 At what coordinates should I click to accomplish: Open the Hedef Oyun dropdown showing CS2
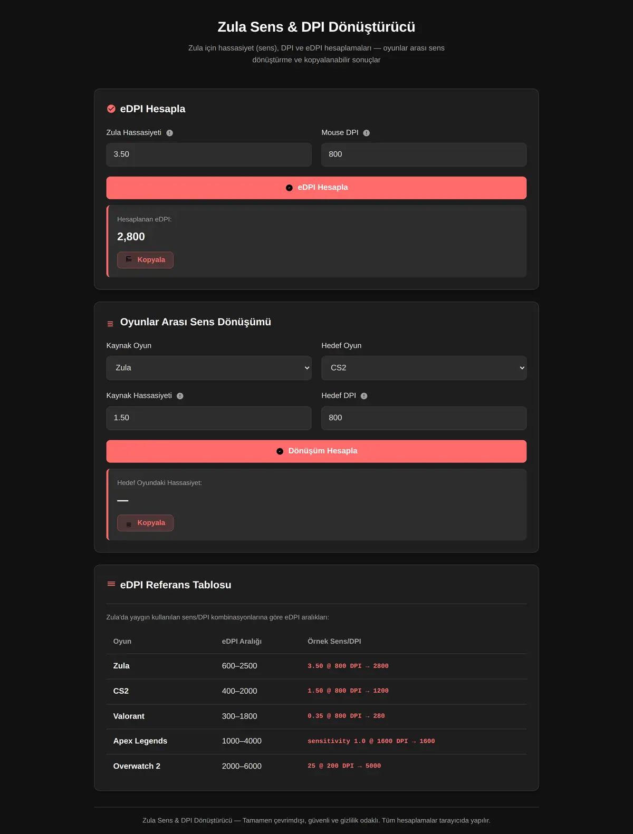pos(424,368)
